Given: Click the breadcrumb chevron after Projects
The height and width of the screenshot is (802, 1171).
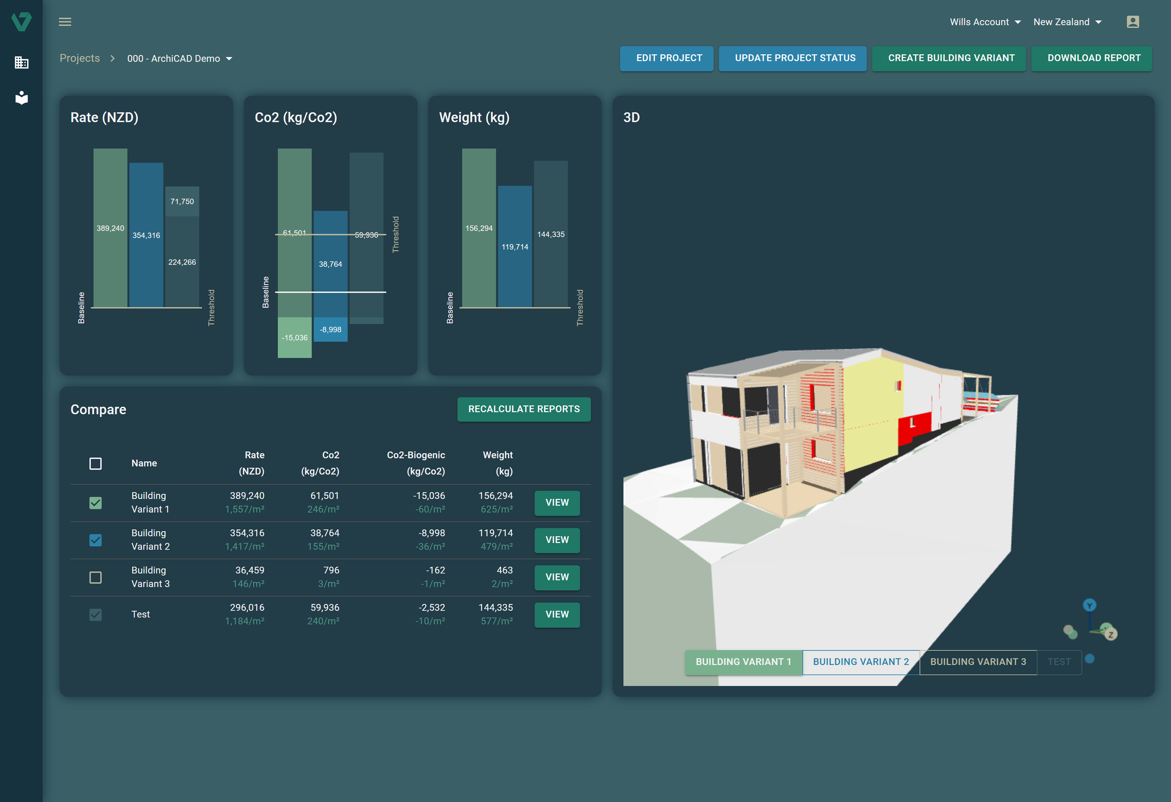Looking at the screenshot, I should (x=113, y=59).
